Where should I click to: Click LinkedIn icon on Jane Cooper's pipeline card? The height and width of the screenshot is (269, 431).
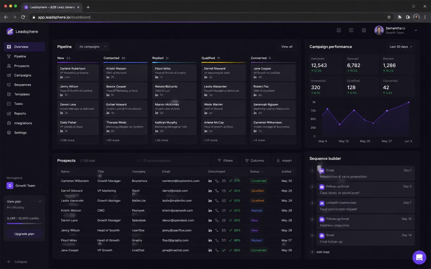pos(255,77)
